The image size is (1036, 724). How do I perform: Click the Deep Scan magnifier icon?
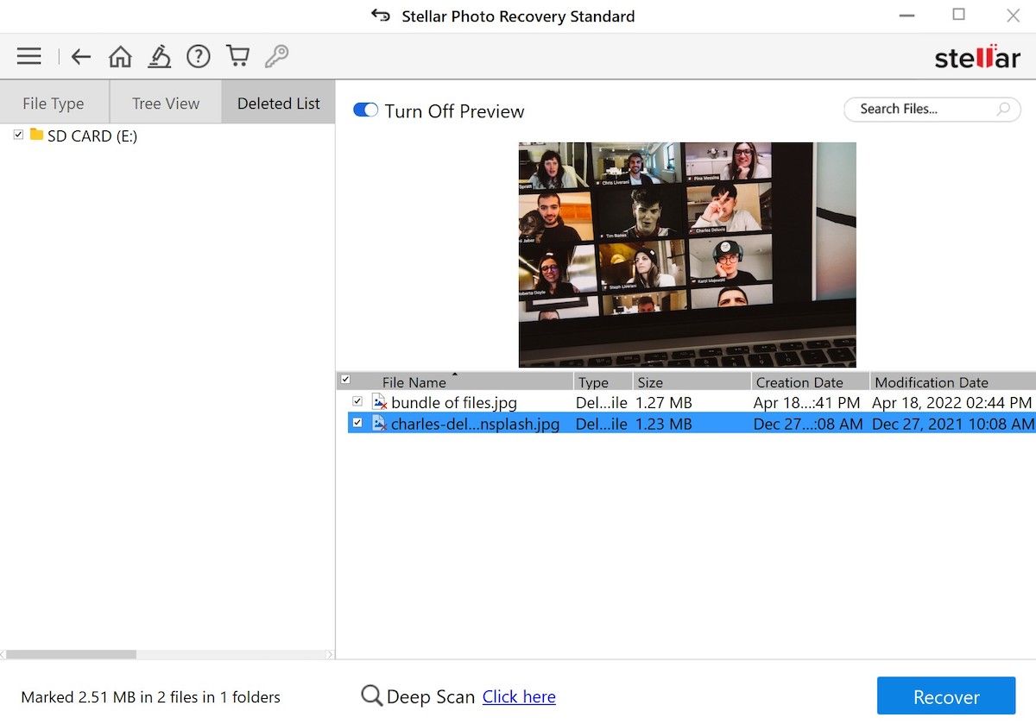(371, 696)
